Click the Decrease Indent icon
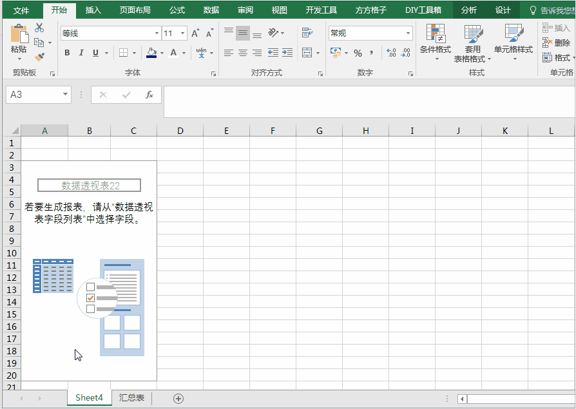The image size is (576, 409). (x=273, y=53)
